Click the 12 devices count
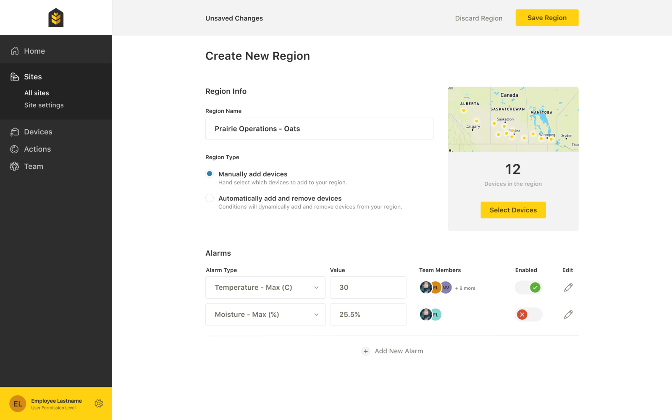The image size is (672, 420). tap(513, 169)
